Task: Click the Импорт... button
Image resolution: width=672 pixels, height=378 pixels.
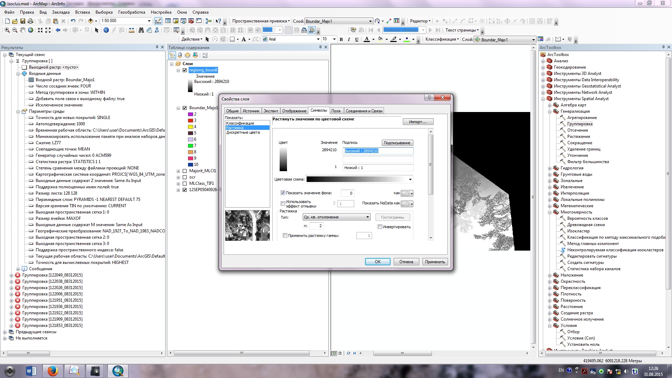Action: [418, 122]
